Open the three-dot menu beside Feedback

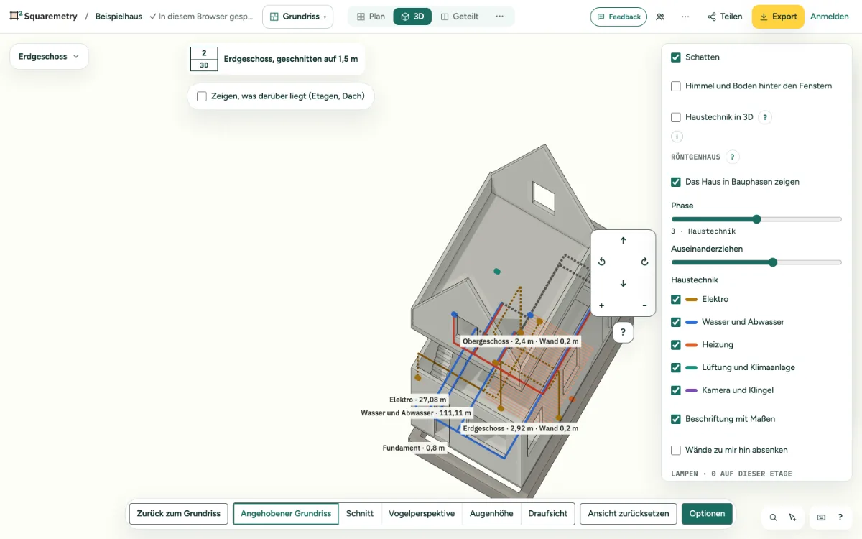[x=685, y=17]
